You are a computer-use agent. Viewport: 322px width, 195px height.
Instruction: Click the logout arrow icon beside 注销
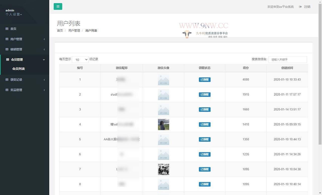(300, 7)
